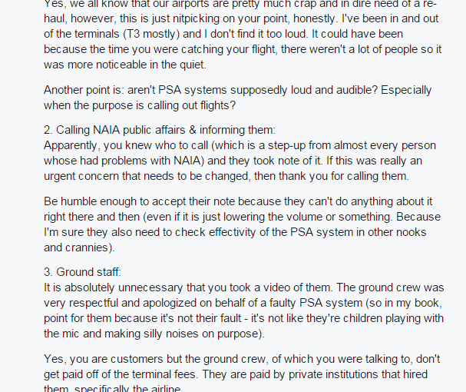
Task: Click the heading '3. Ground staff:'
Action: [x=82, y=272]
